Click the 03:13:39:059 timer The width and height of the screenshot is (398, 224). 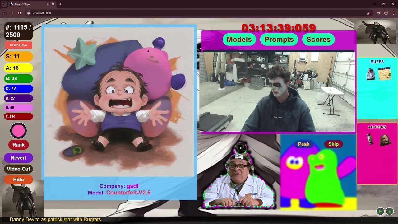point(279,28)
